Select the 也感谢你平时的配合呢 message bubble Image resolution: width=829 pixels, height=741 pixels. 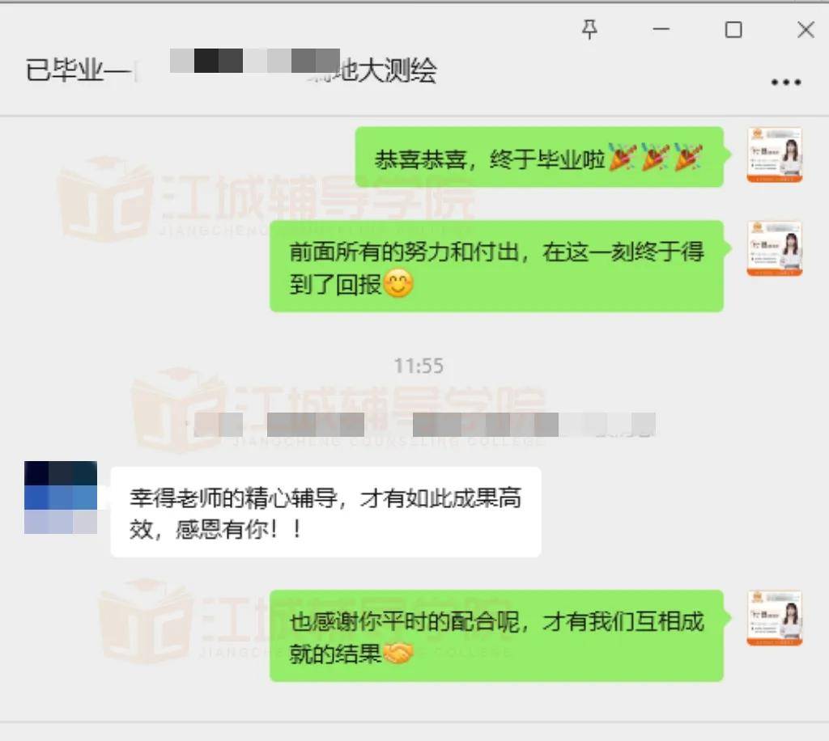pyautogui.click(x=496, y=635)
